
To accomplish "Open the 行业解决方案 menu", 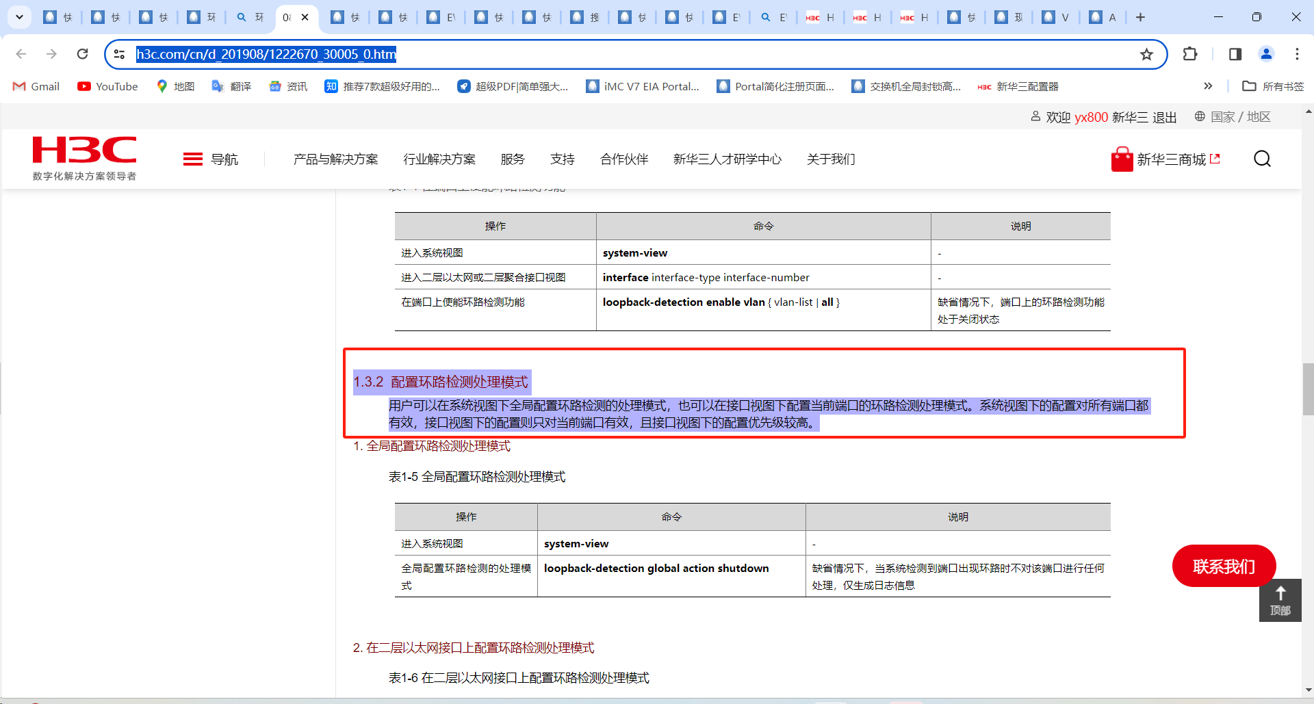I will coord(439,159).
